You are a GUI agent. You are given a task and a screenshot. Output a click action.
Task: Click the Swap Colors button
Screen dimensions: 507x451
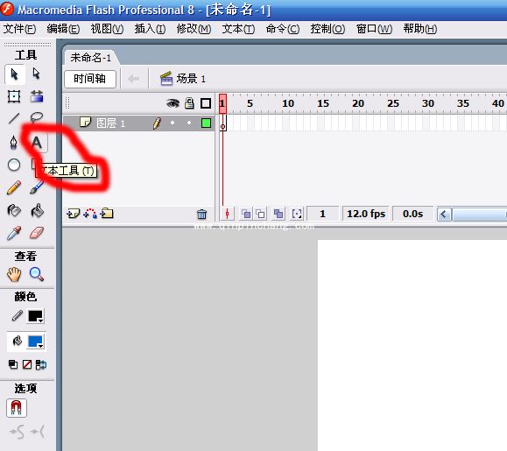click(41, 364)
